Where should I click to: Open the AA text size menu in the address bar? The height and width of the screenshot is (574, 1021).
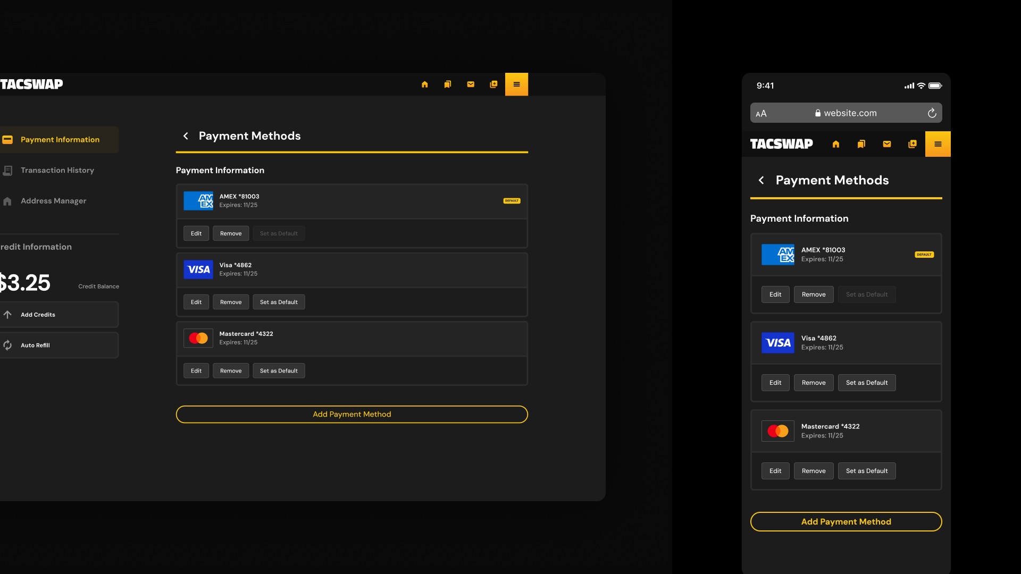click(761, 113)
